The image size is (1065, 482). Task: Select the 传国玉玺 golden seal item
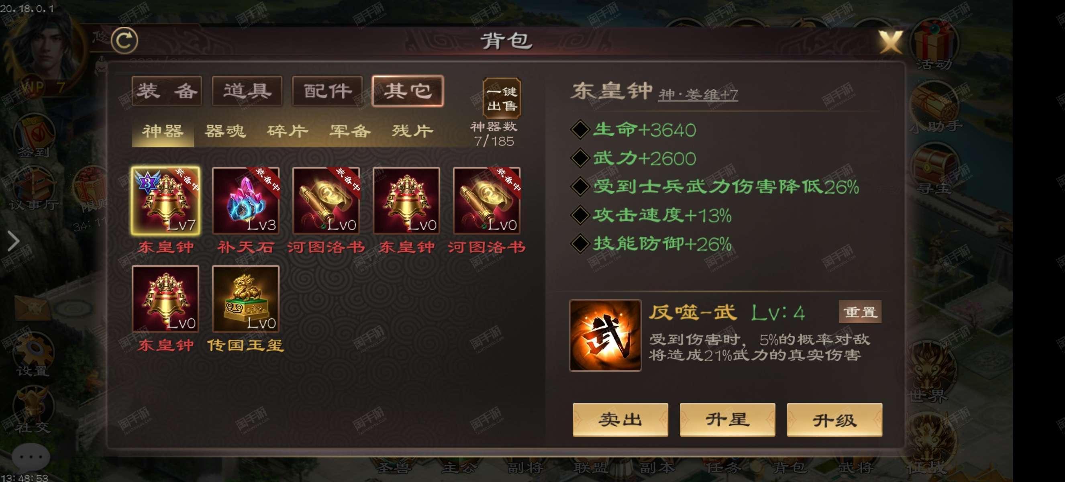pyautogui.click(x=246, y=298)
